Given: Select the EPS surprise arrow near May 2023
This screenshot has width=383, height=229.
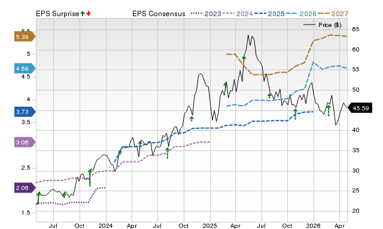Looking at the screenshot, I should click(x=38, y=198).
